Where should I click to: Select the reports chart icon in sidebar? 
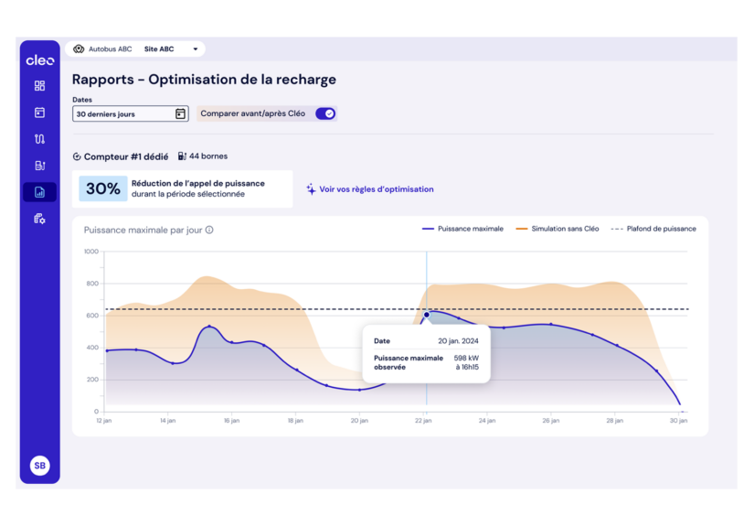tap(39, 192)
